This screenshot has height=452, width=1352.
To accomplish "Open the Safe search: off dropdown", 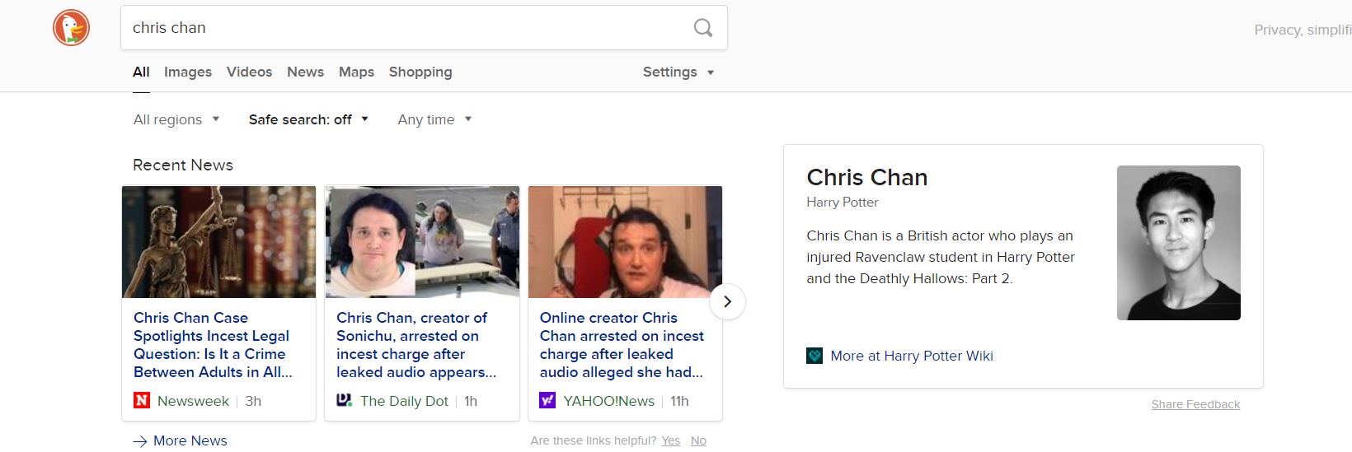I will click(x=308, y=119).
